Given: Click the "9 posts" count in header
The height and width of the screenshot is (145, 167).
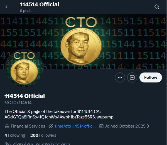Looking at the screenshot, I should [x=26, y=11].
